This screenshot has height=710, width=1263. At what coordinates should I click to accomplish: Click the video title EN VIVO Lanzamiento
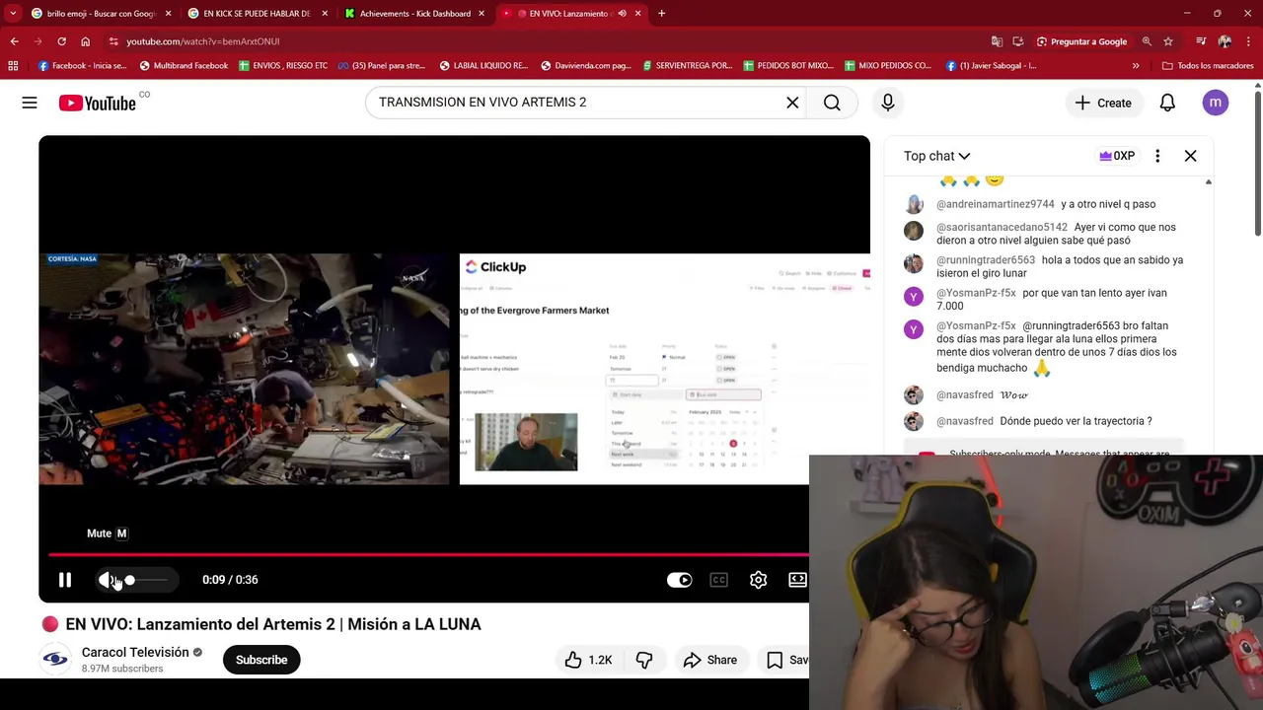(x=273, y=624)
